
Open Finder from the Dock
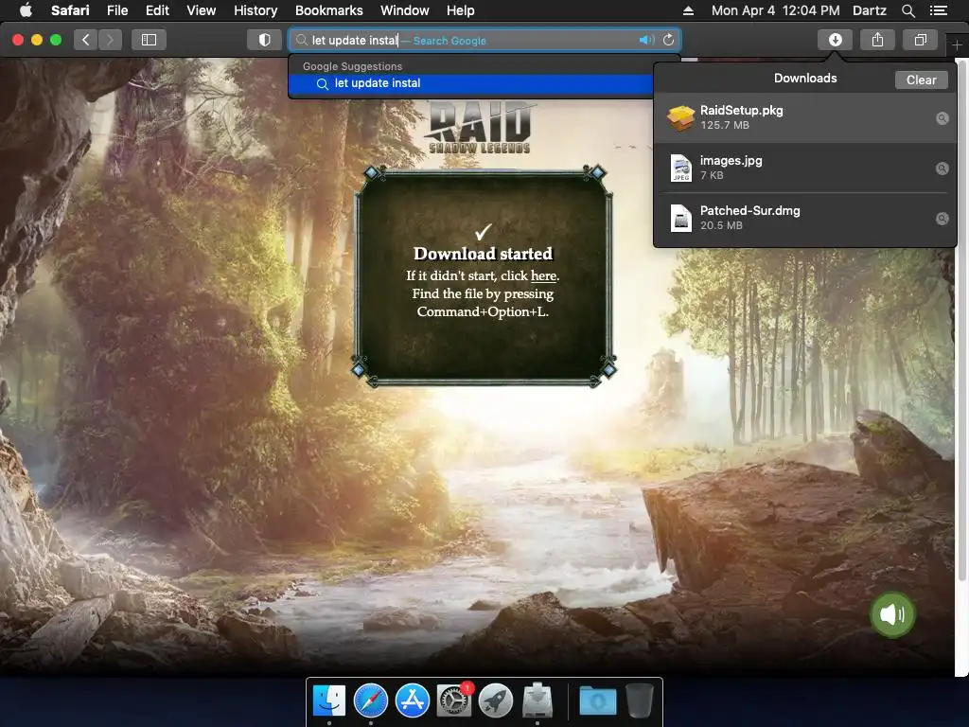328,700
